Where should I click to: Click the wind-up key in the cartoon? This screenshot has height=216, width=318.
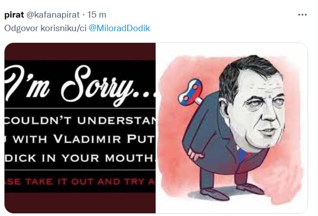191,92
